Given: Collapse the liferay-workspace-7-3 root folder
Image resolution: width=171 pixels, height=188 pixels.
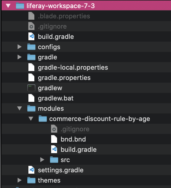Looking at the screenshot, I should point(8,6).
